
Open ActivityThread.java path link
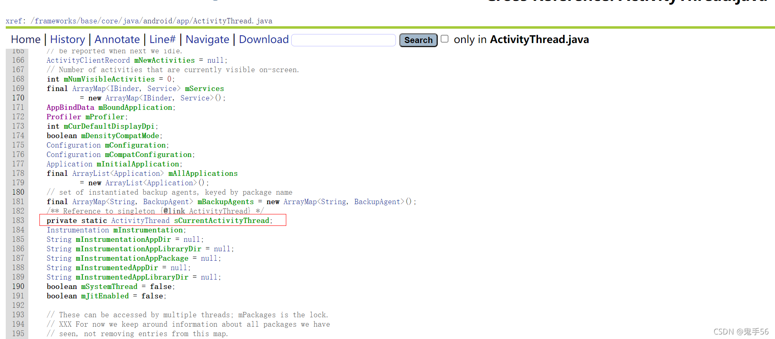click(232, 21)
